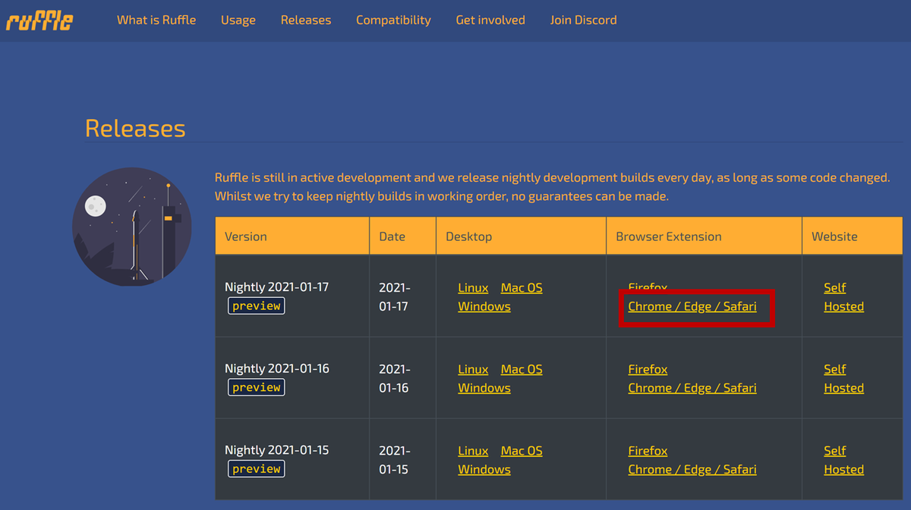Click the preview badge for Nightly 2021-01-17
Viewport: 911px width, 510px height.
tap(256, 305)
